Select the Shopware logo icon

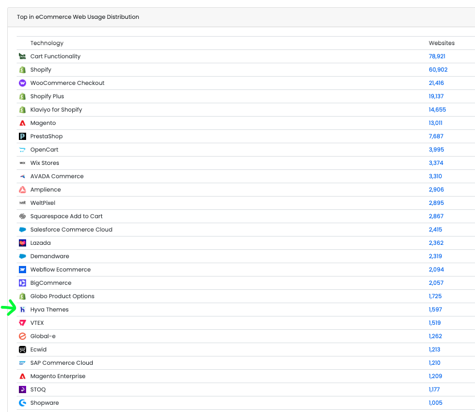[22, 403]
